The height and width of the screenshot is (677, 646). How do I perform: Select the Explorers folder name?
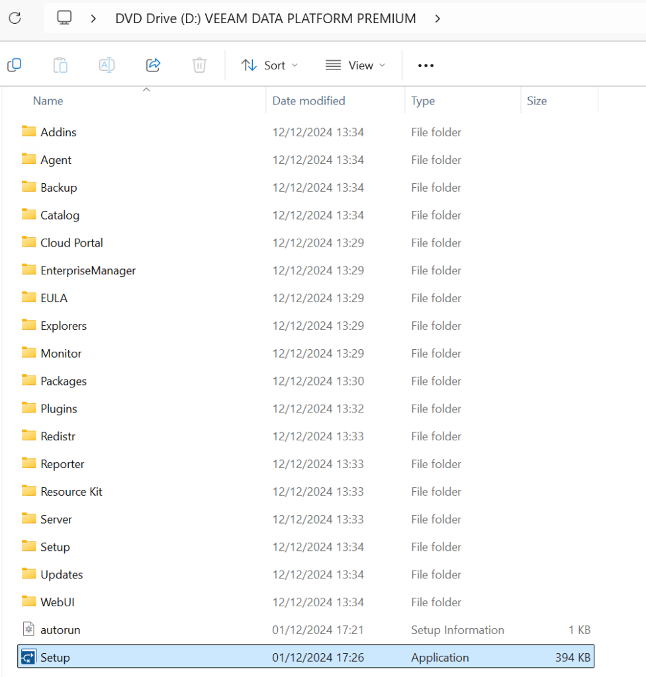pos(64,326)
